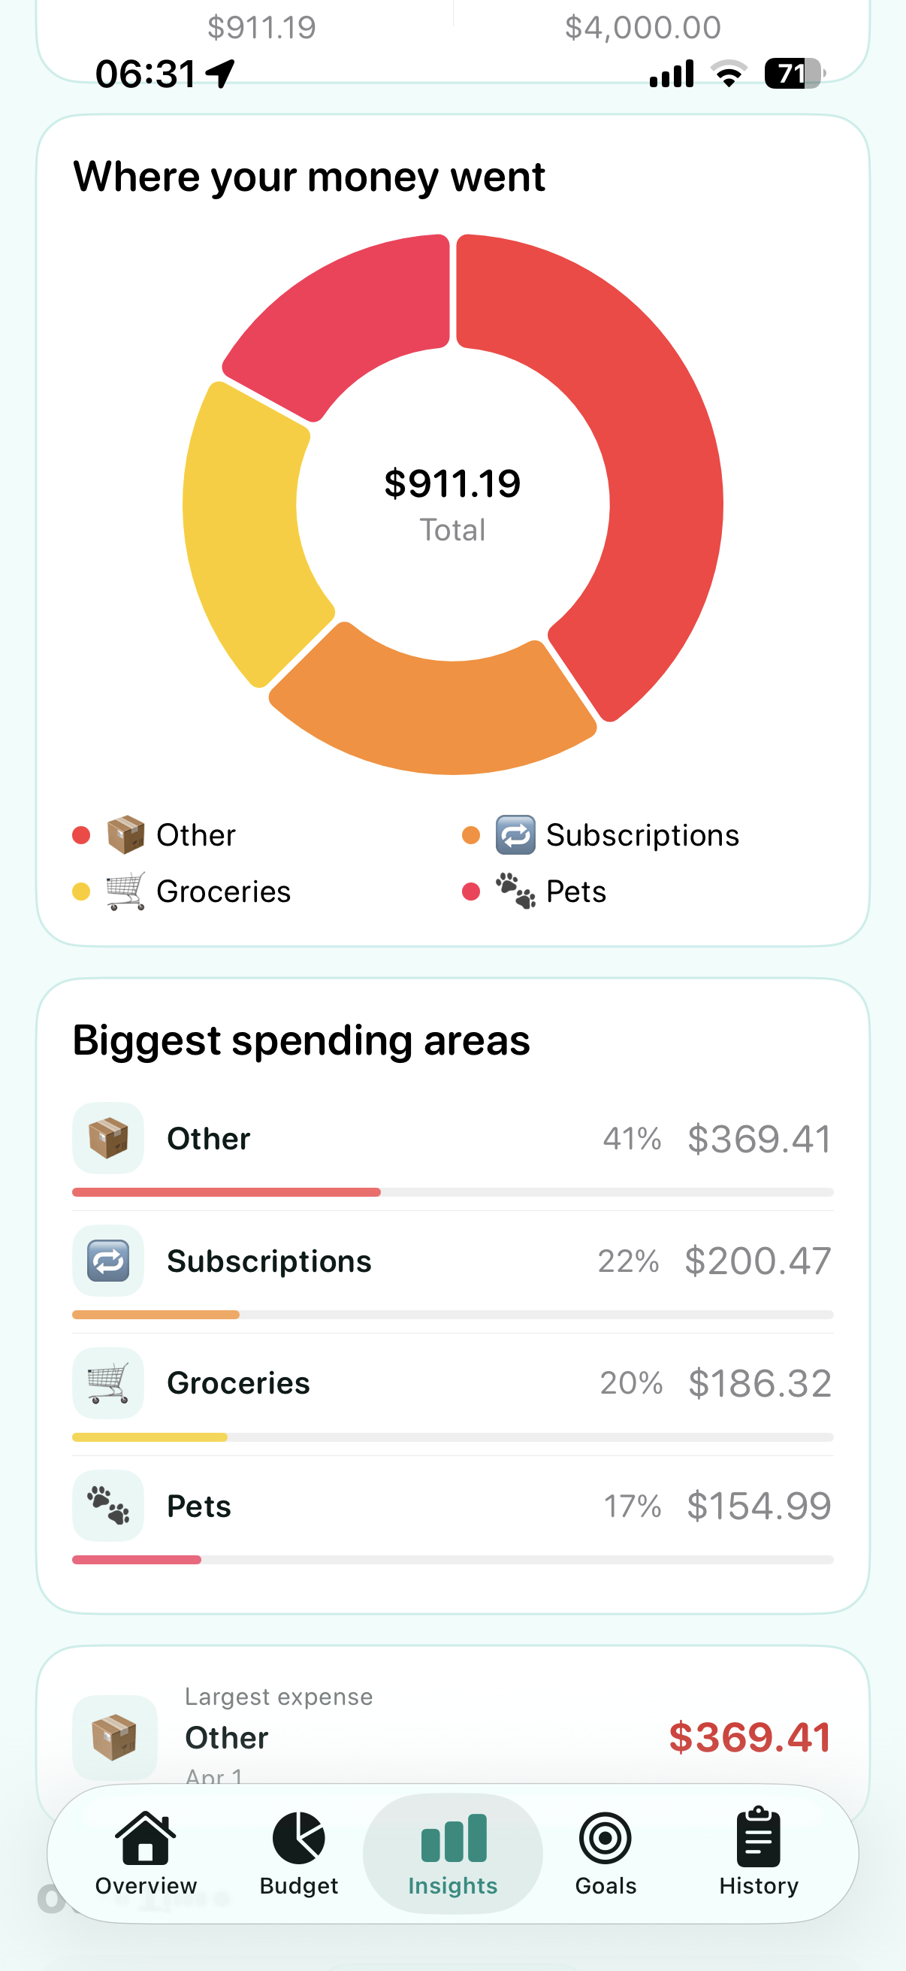Click the Other 41% progress bar

pyautogui.click(x=452, y=1192)
